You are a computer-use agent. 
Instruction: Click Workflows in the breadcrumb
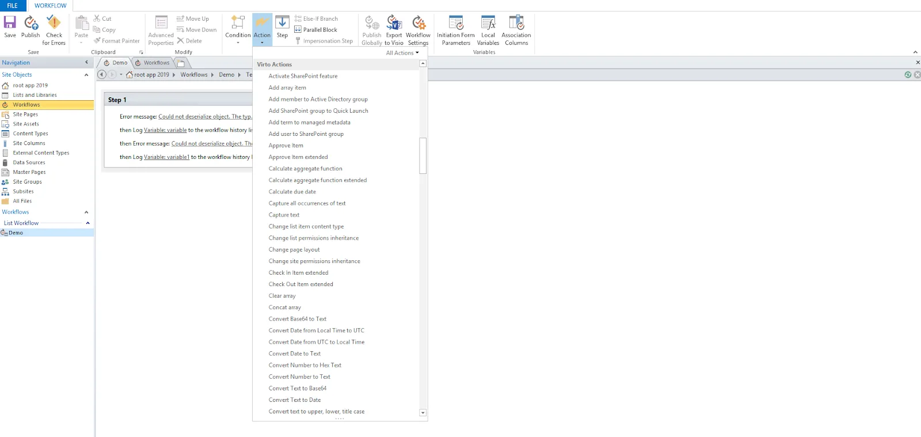[x=194, y=74]
